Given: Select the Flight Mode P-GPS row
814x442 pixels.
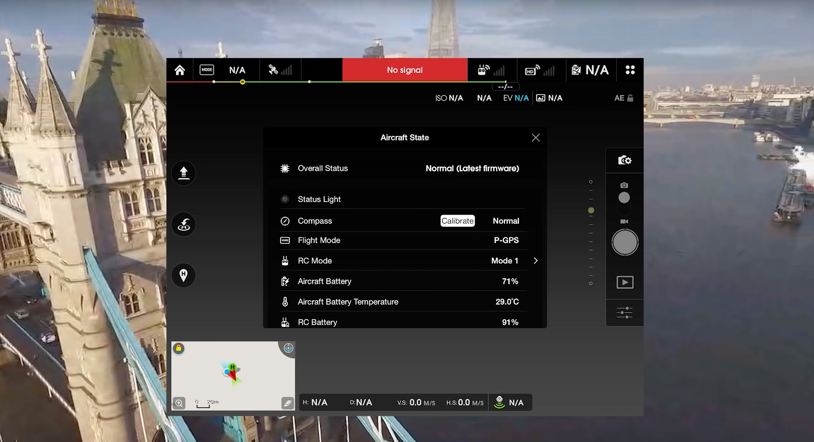Looking at the screenshot, I should pos(404,240).
